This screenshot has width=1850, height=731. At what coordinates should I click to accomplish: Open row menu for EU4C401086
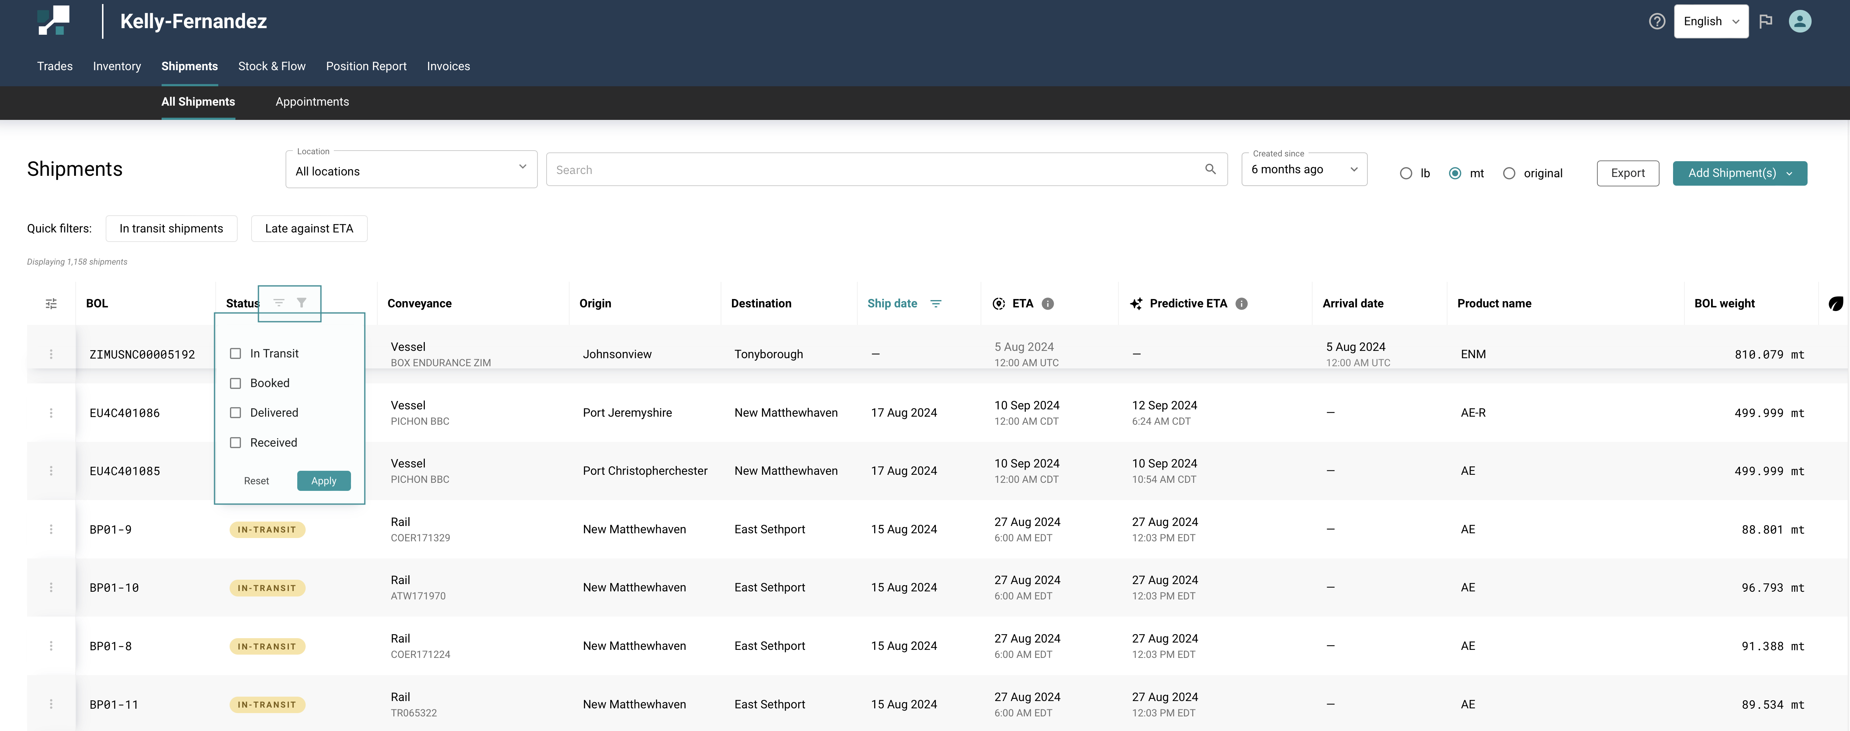point(51,413)
